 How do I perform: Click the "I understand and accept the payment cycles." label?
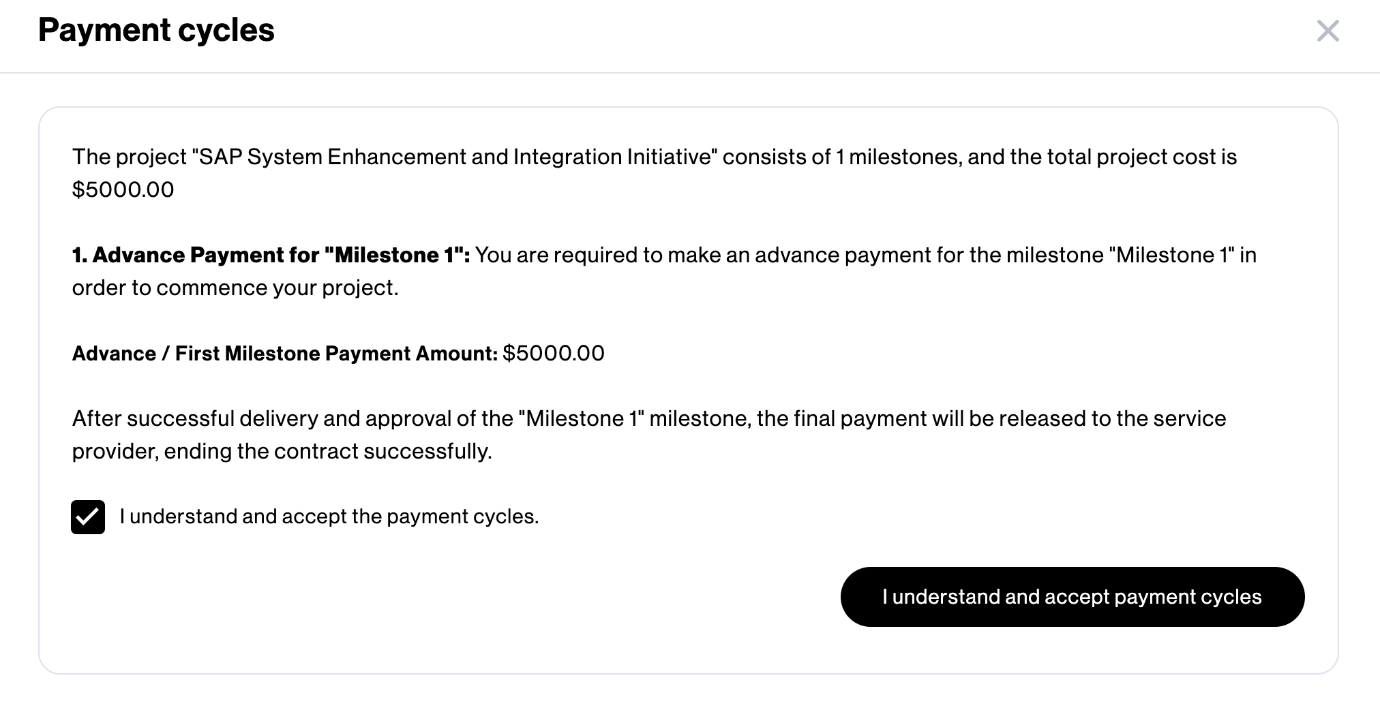tap(329, 516)
